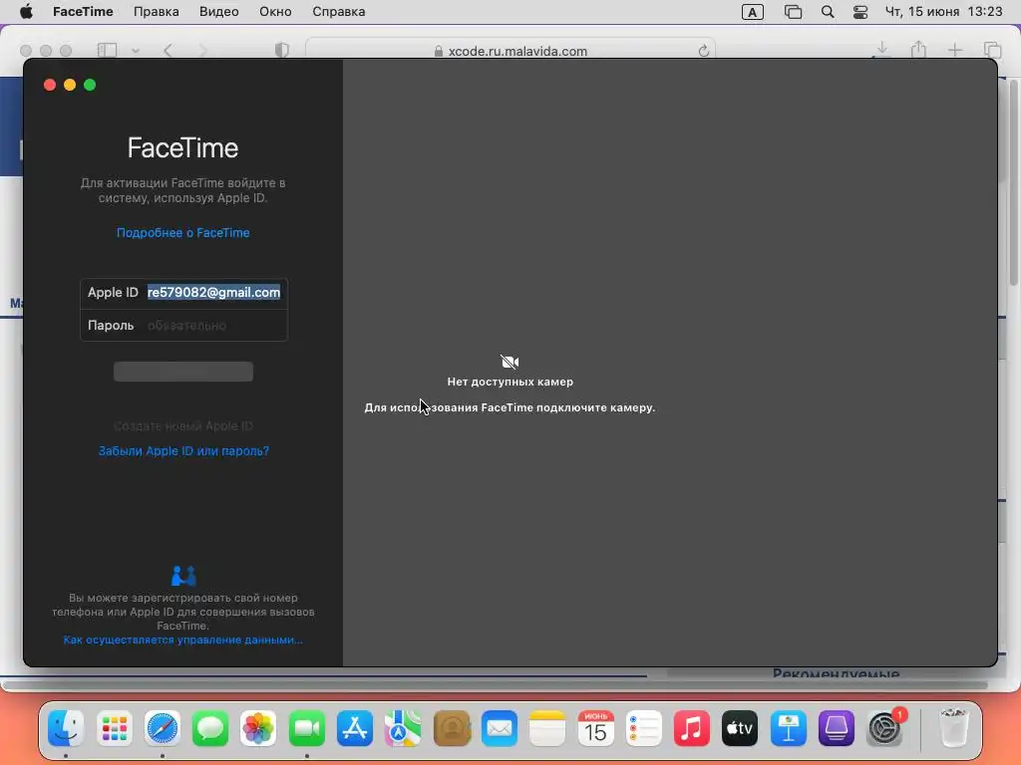Open Music from the Dock
Image resolution: width=1021 pixels, height=765 pixels.
click(x=692, y=728)
